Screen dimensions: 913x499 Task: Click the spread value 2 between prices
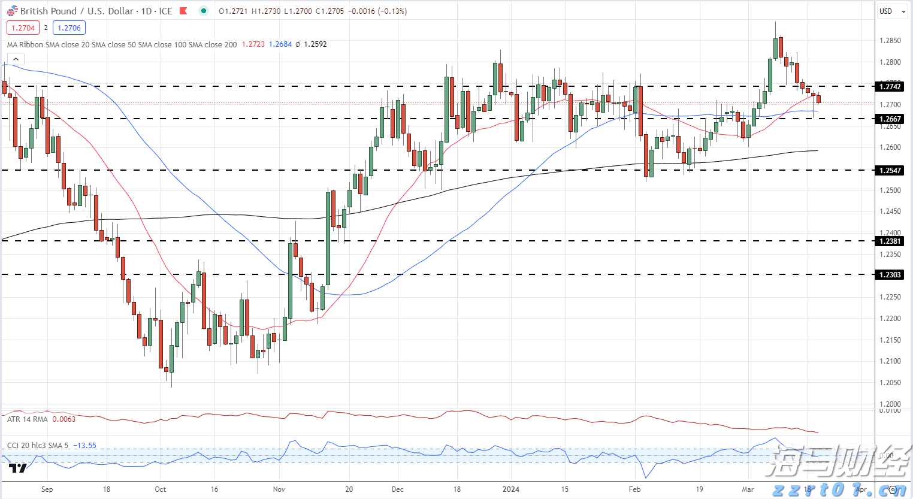(x=46, y=28)
